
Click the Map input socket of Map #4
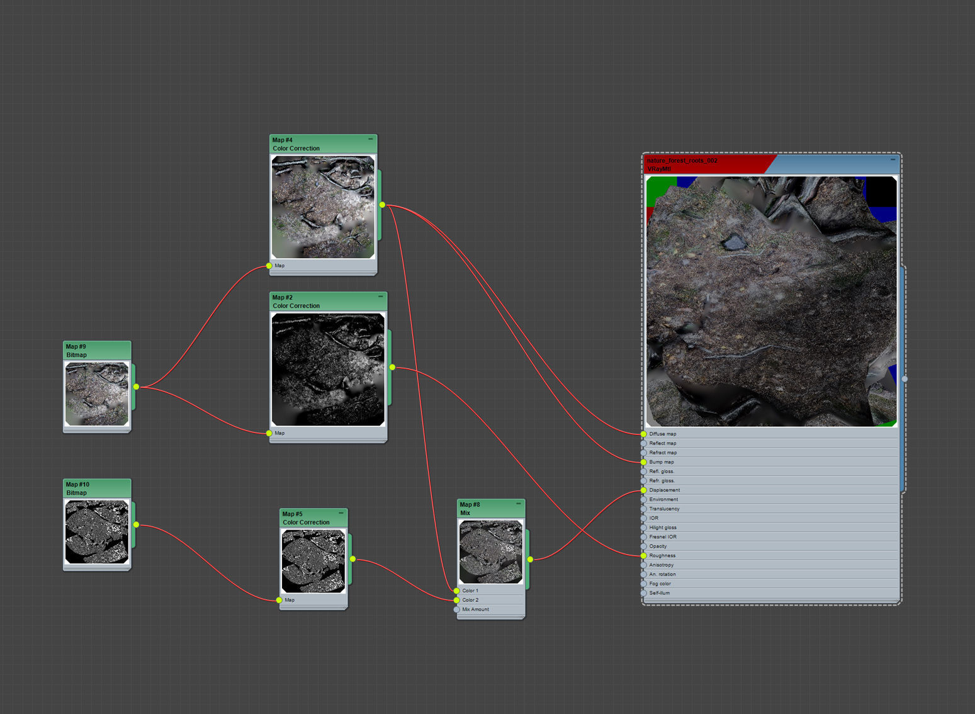[x=269, y=266]
